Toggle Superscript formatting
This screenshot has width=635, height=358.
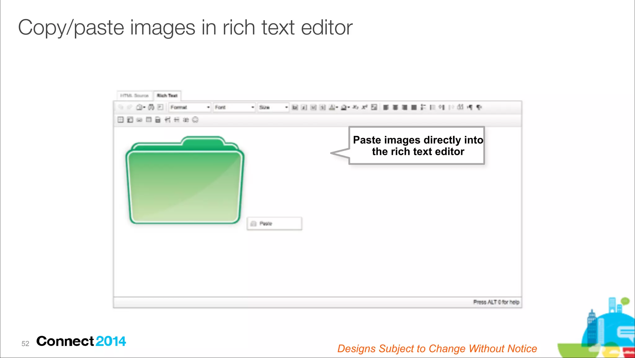click(365, 107)
